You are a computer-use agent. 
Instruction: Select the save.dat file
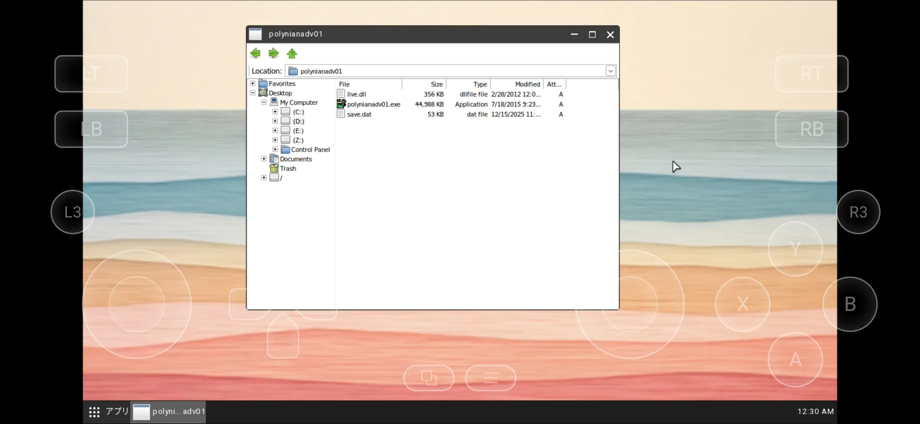tap(359, 114)
